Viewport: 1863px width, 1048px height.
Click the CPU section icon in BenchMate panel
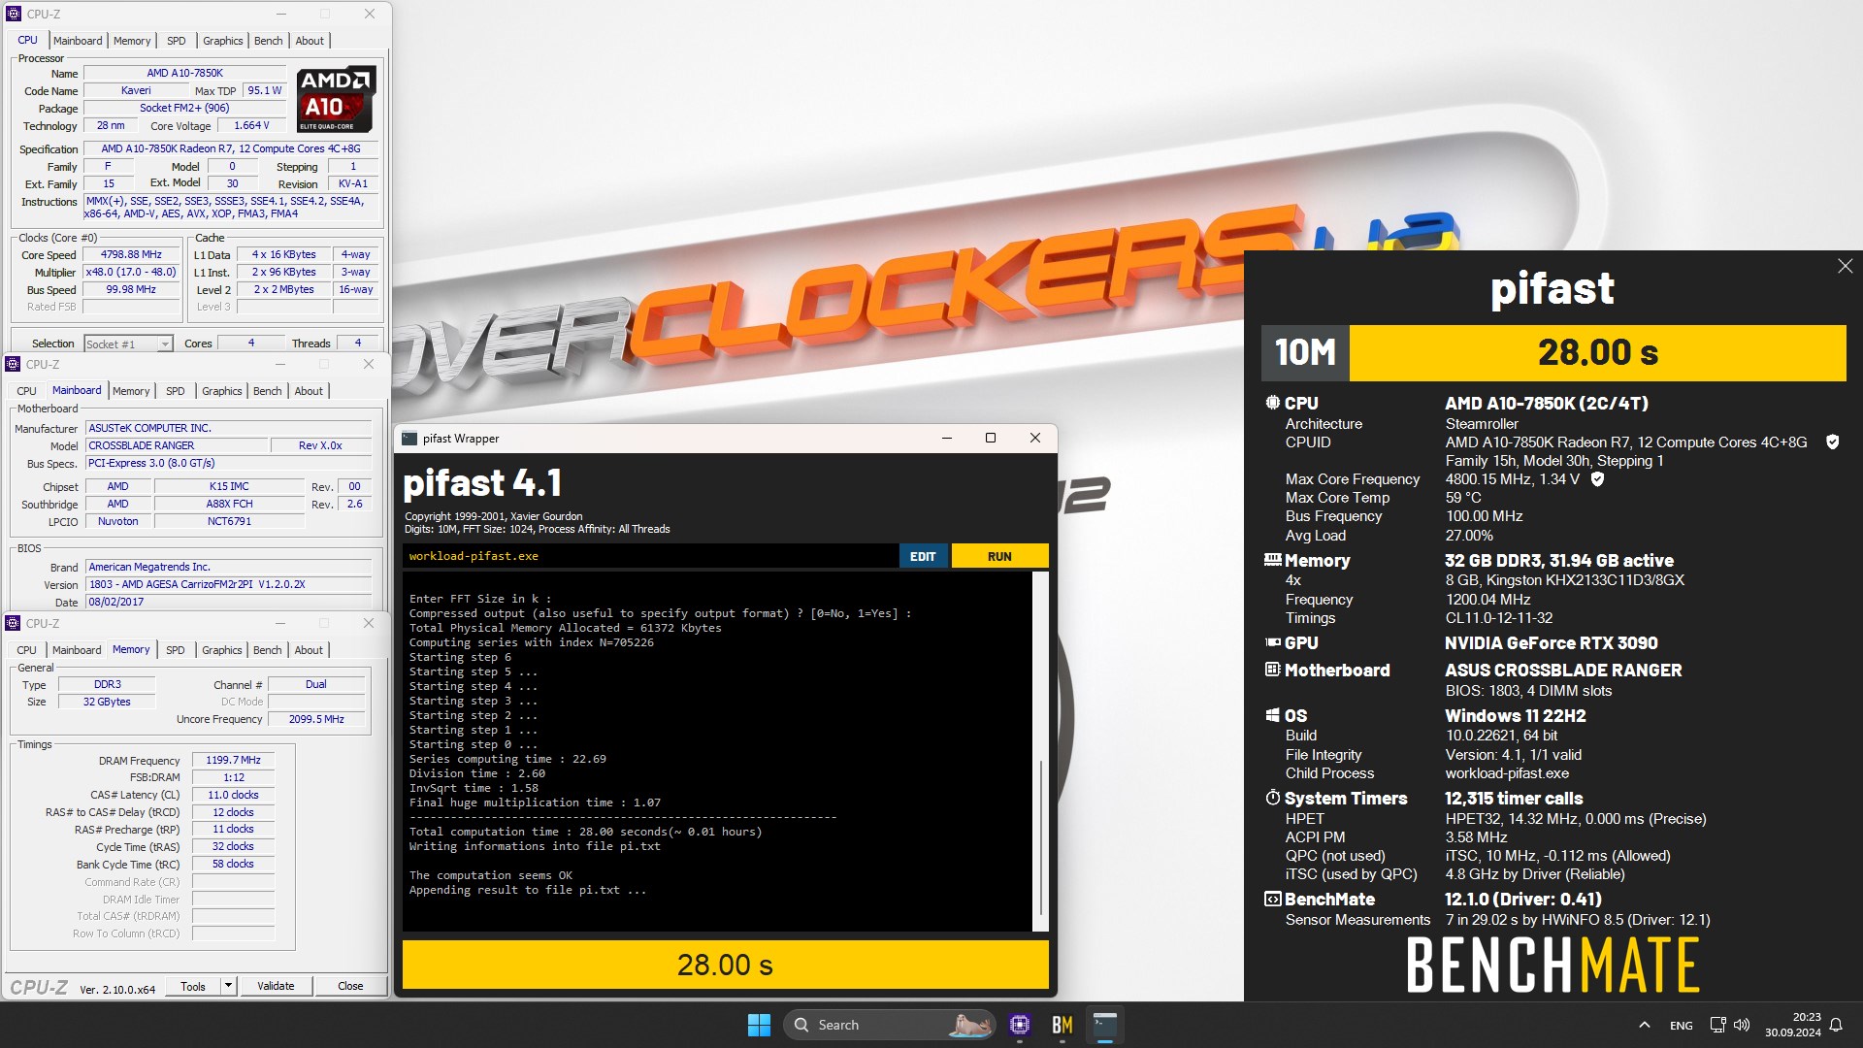coord(1272,403)
